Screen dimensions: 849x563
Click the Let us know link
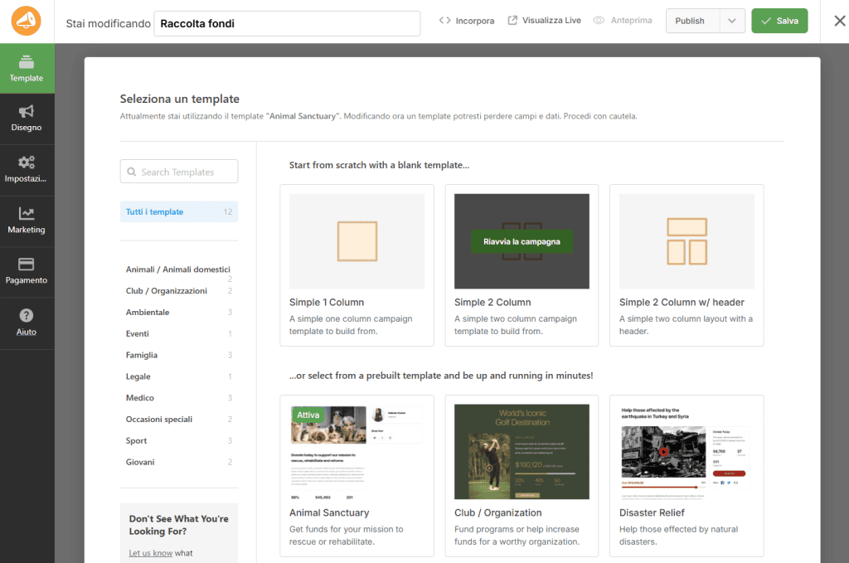[149, 553]
